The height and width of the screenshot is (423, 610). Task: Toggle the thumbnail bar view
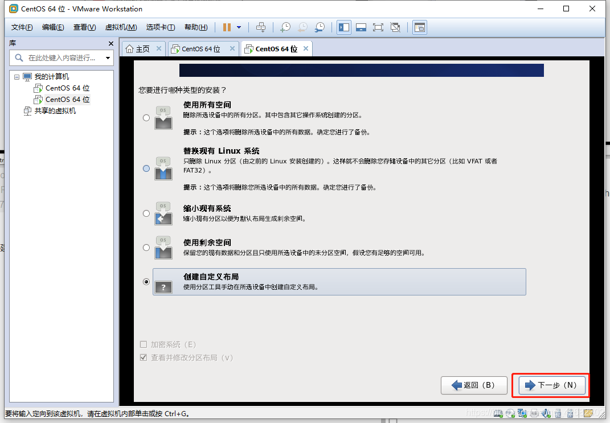[361, 27]
